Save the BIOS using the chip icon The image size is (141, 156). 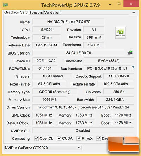coord(130,52)
